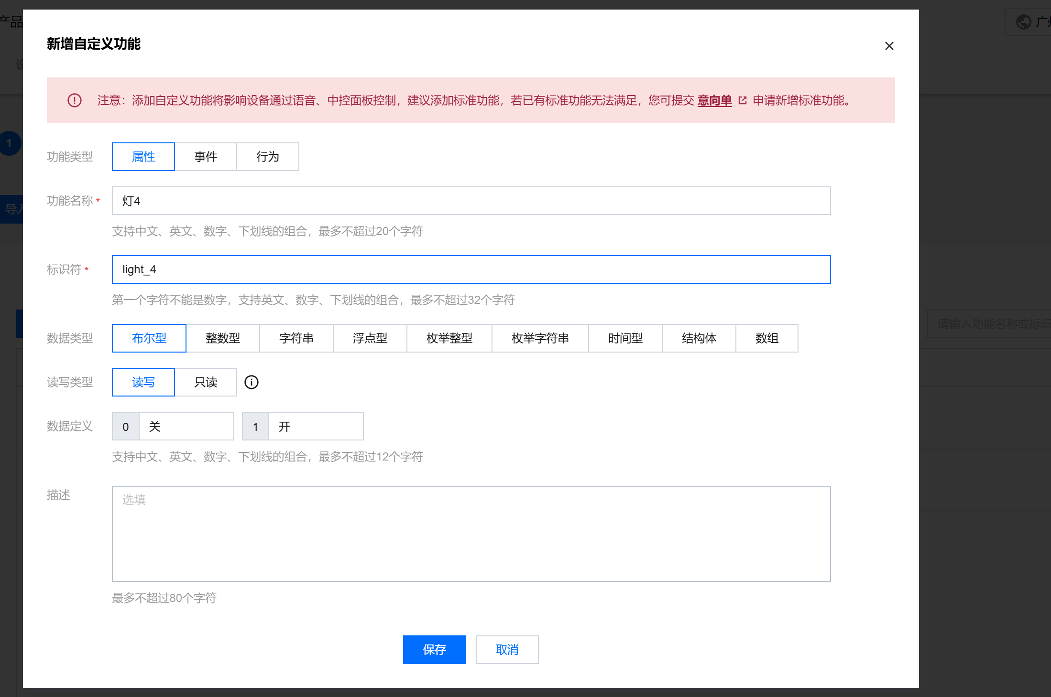Select 枚举字符串 data type
This screenshot has height=697, width=1051.
540,338
